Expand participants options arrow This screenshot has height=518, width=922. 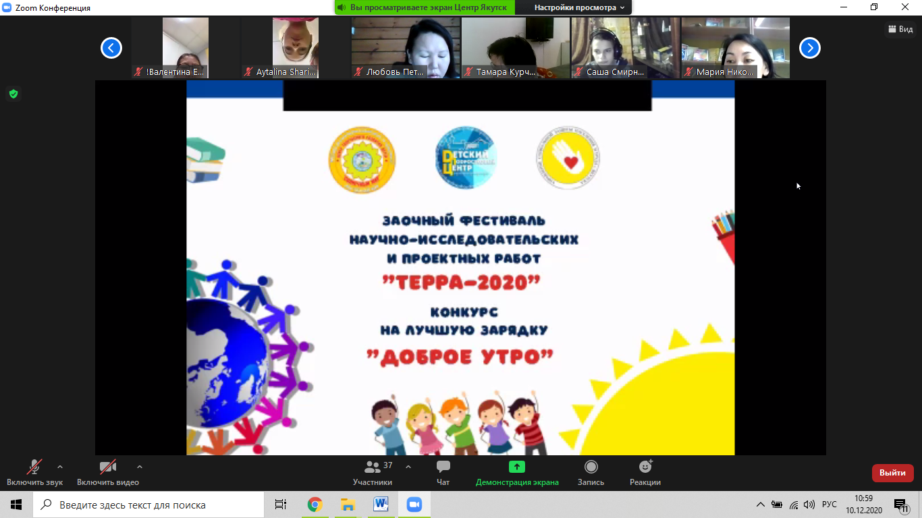[x=408, y=467]
